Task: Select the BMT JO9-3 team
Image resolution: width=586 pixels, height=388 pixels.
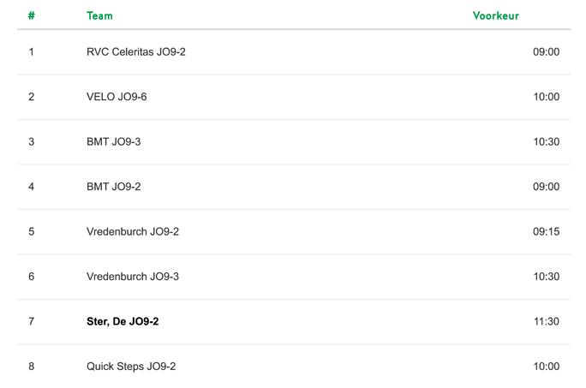Action: pos(114,141)
